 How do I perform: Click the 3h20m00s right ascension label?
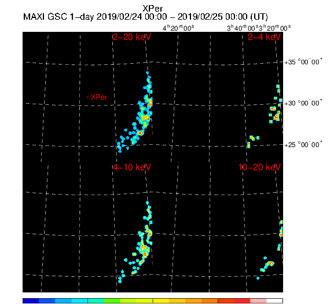(274, 28)
